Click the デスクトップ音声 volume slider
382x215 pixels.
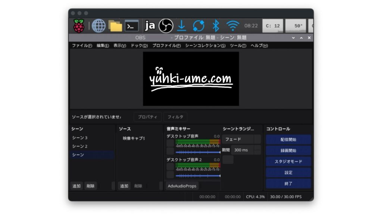pyautogui.click(x=198, y=152)
